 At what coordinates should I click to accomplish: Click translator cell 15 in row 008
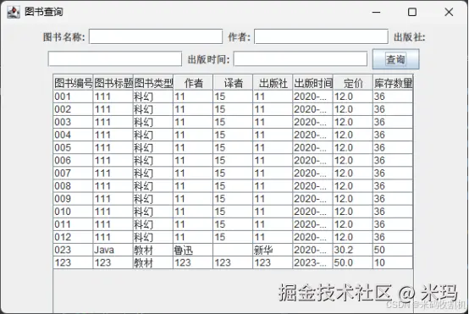(x=233, y=186)
